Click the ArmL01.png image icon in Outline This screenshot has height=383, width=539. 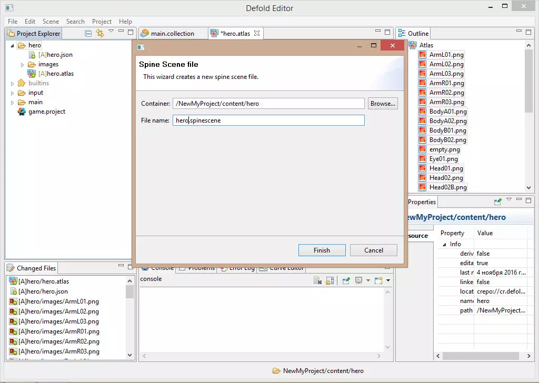click(x=422, y=55)
